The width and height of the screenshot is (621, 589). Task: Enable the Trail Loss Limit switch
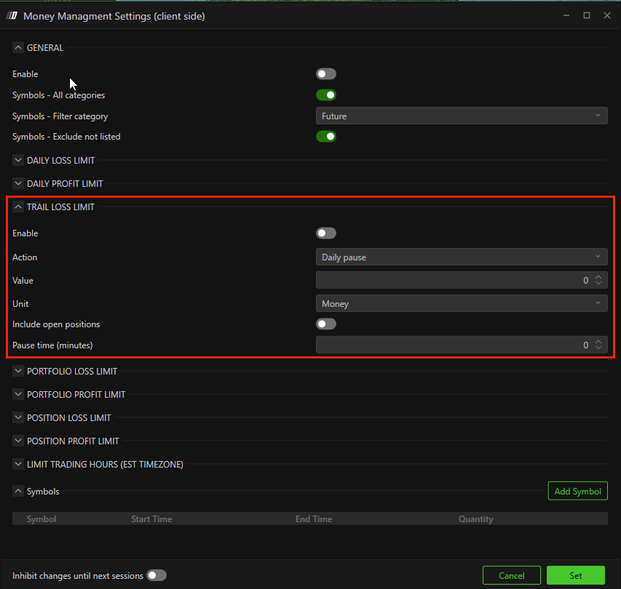326,233
